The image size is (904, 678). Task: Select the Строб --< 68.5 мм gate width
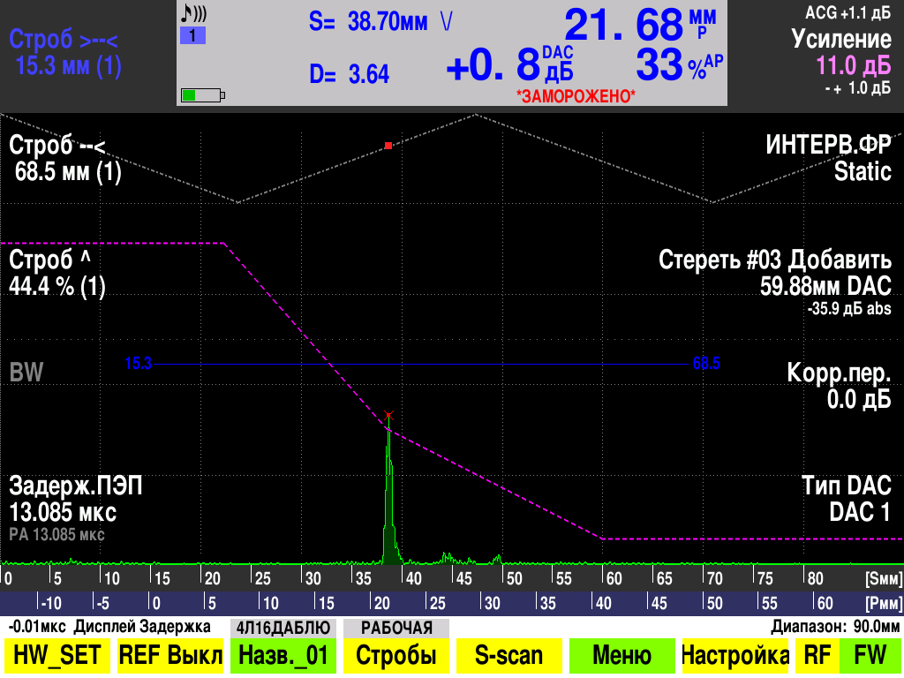(x=65, y=159)
